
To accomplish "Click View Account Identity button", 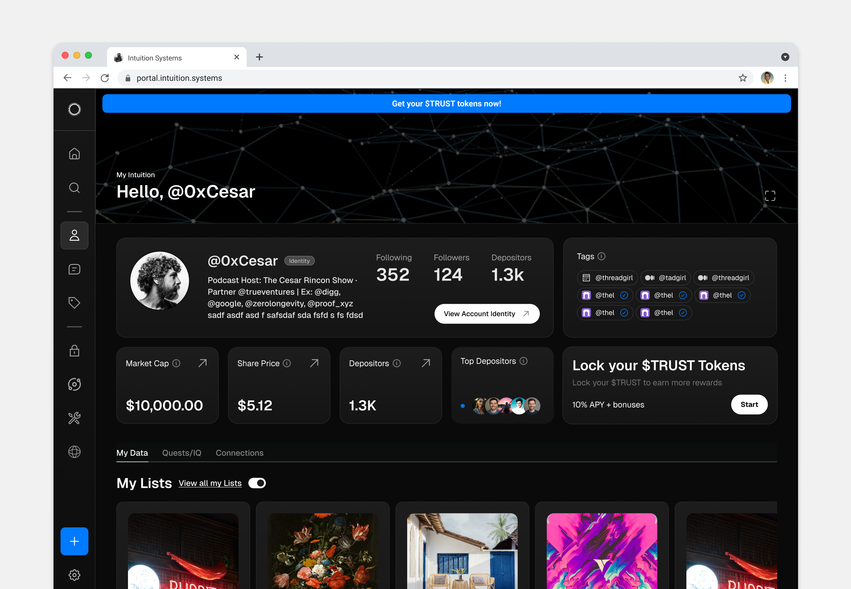I will click(487, 314).
